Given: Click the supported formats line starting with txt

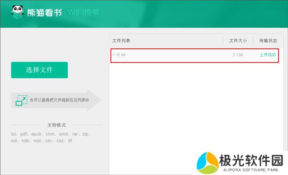Looking at the screenshot, I should (50, 134).
